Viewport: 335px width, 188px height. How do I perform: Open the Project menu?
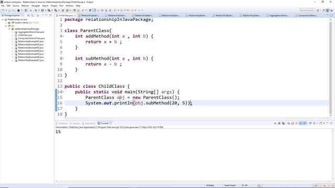coord(54,6)
